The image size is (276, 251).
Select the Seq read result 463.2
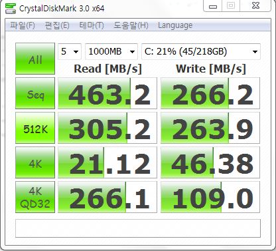pyautogui.click(x=107, y=93)
